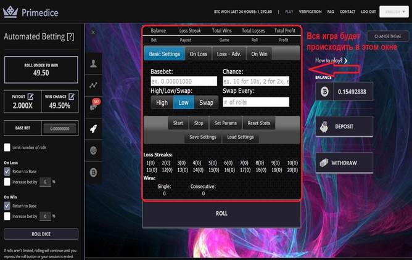Select the rocket automated betting icon
This screenshot has width=412, height=260.
pos(93,129)
